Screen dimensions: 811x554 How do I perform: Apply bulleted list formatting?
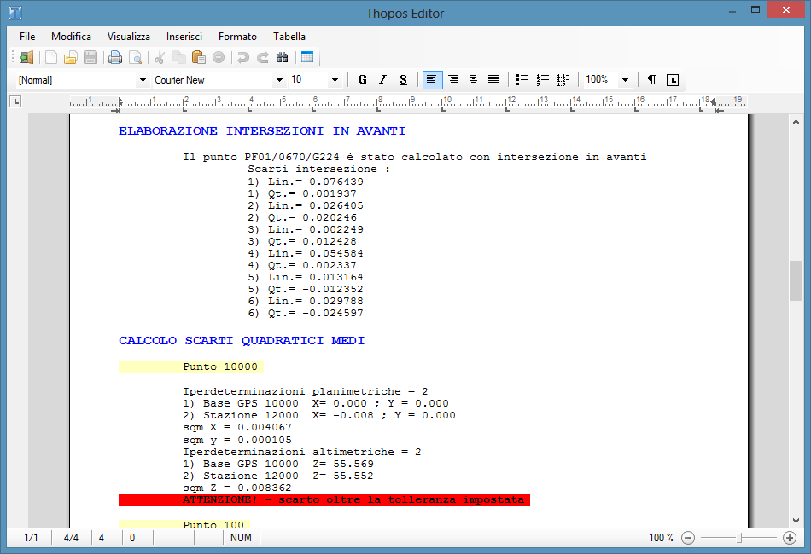point(522,79)
